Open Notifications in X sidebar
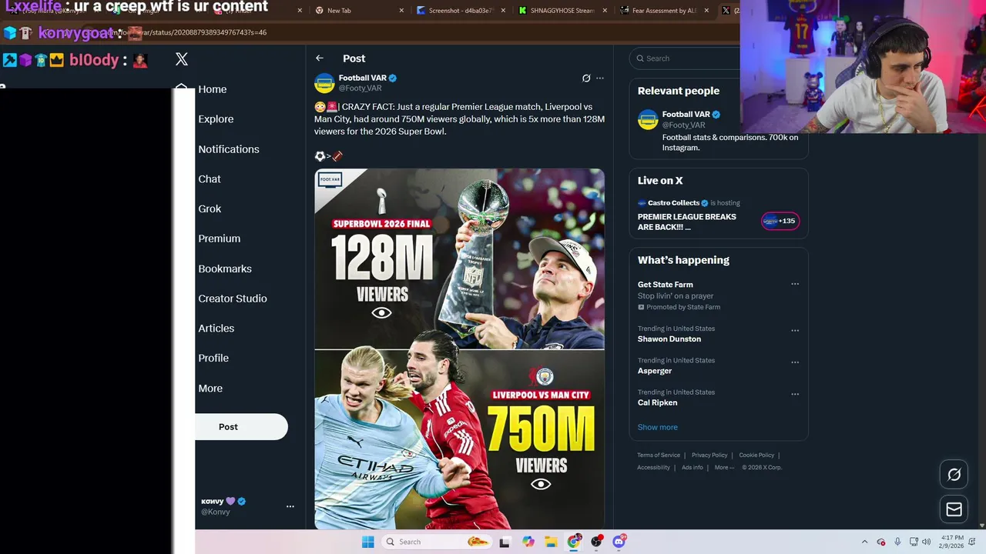This screenshot has width=986, height=554. [229, 149]
